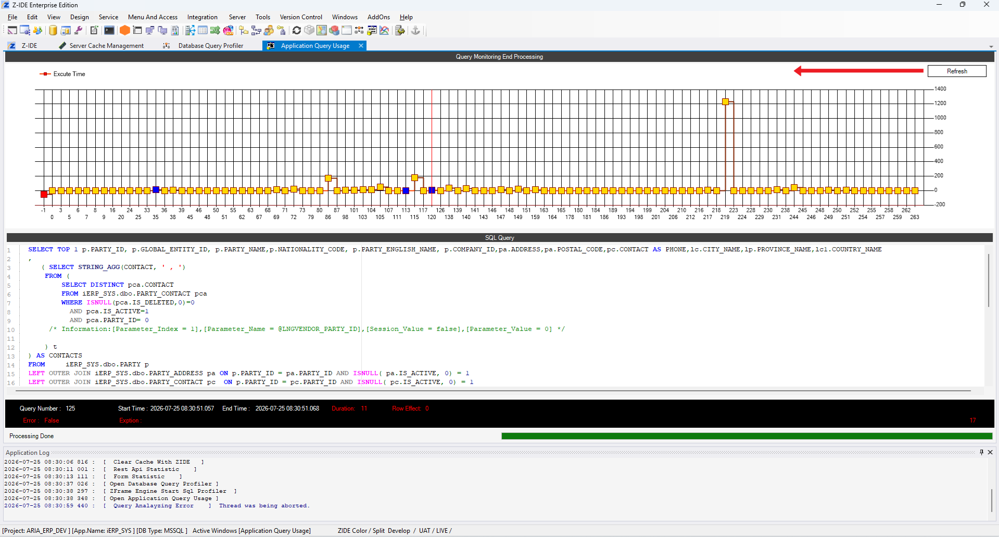
Task: Click the red and green cubes icon
Action: point(334,30)
